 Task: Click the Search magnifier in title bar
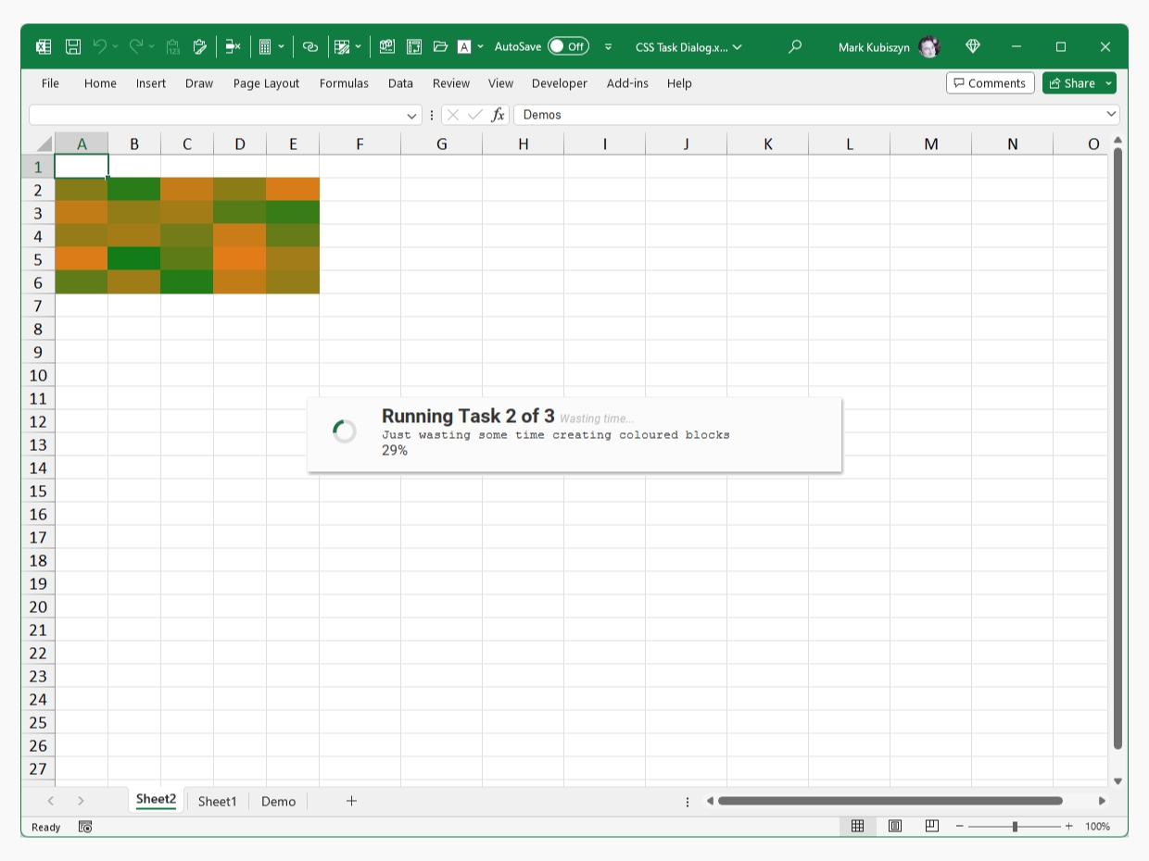coord(794,46)
